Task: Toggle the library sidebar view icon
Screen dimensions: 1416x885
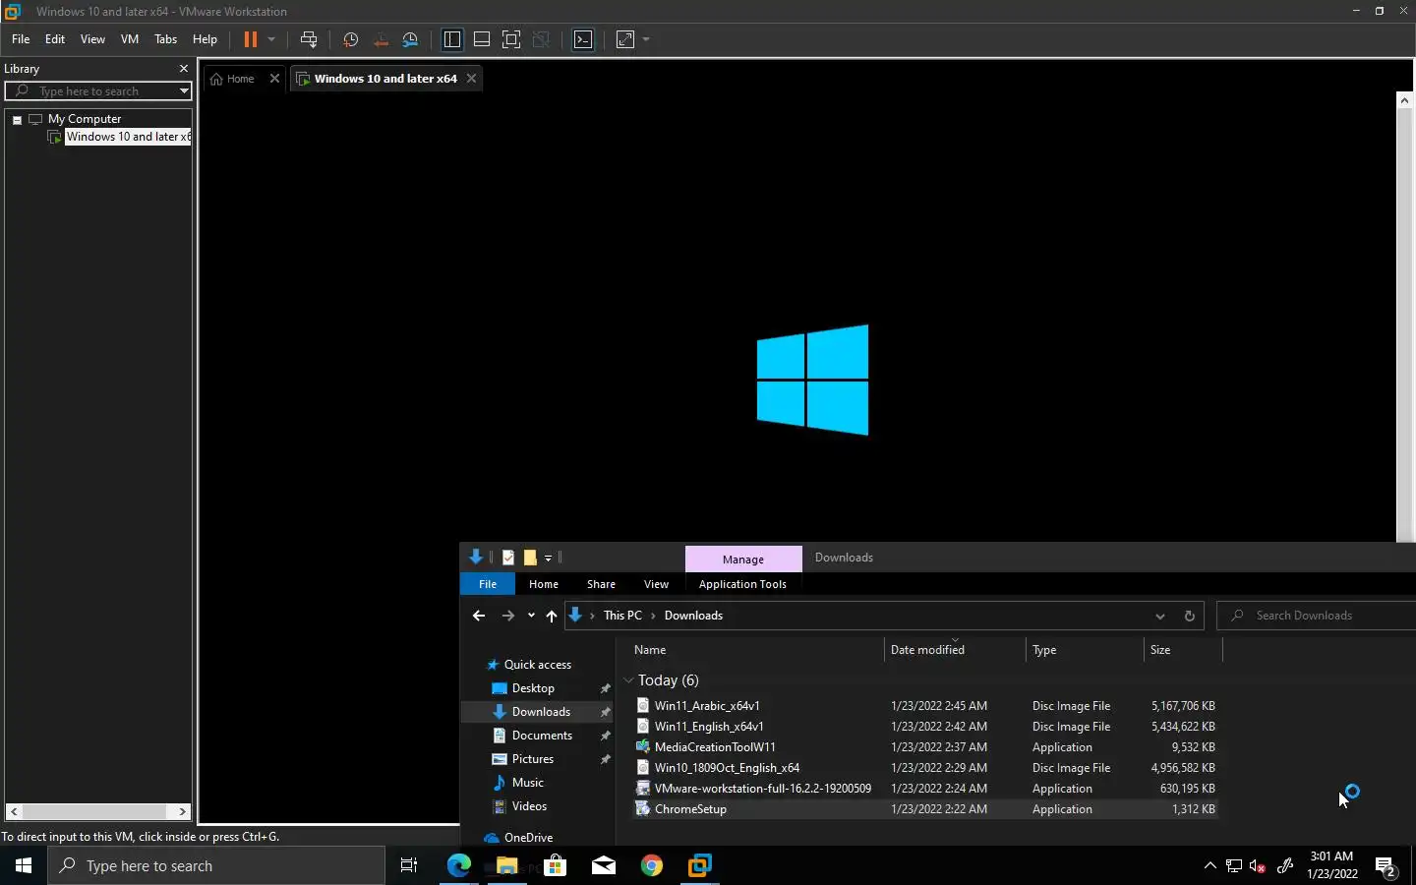Action: 452,39
